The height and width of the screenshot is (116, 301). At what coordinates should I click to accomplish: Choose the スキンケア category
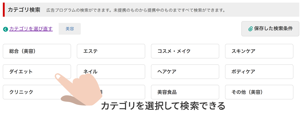coord(259,51)
